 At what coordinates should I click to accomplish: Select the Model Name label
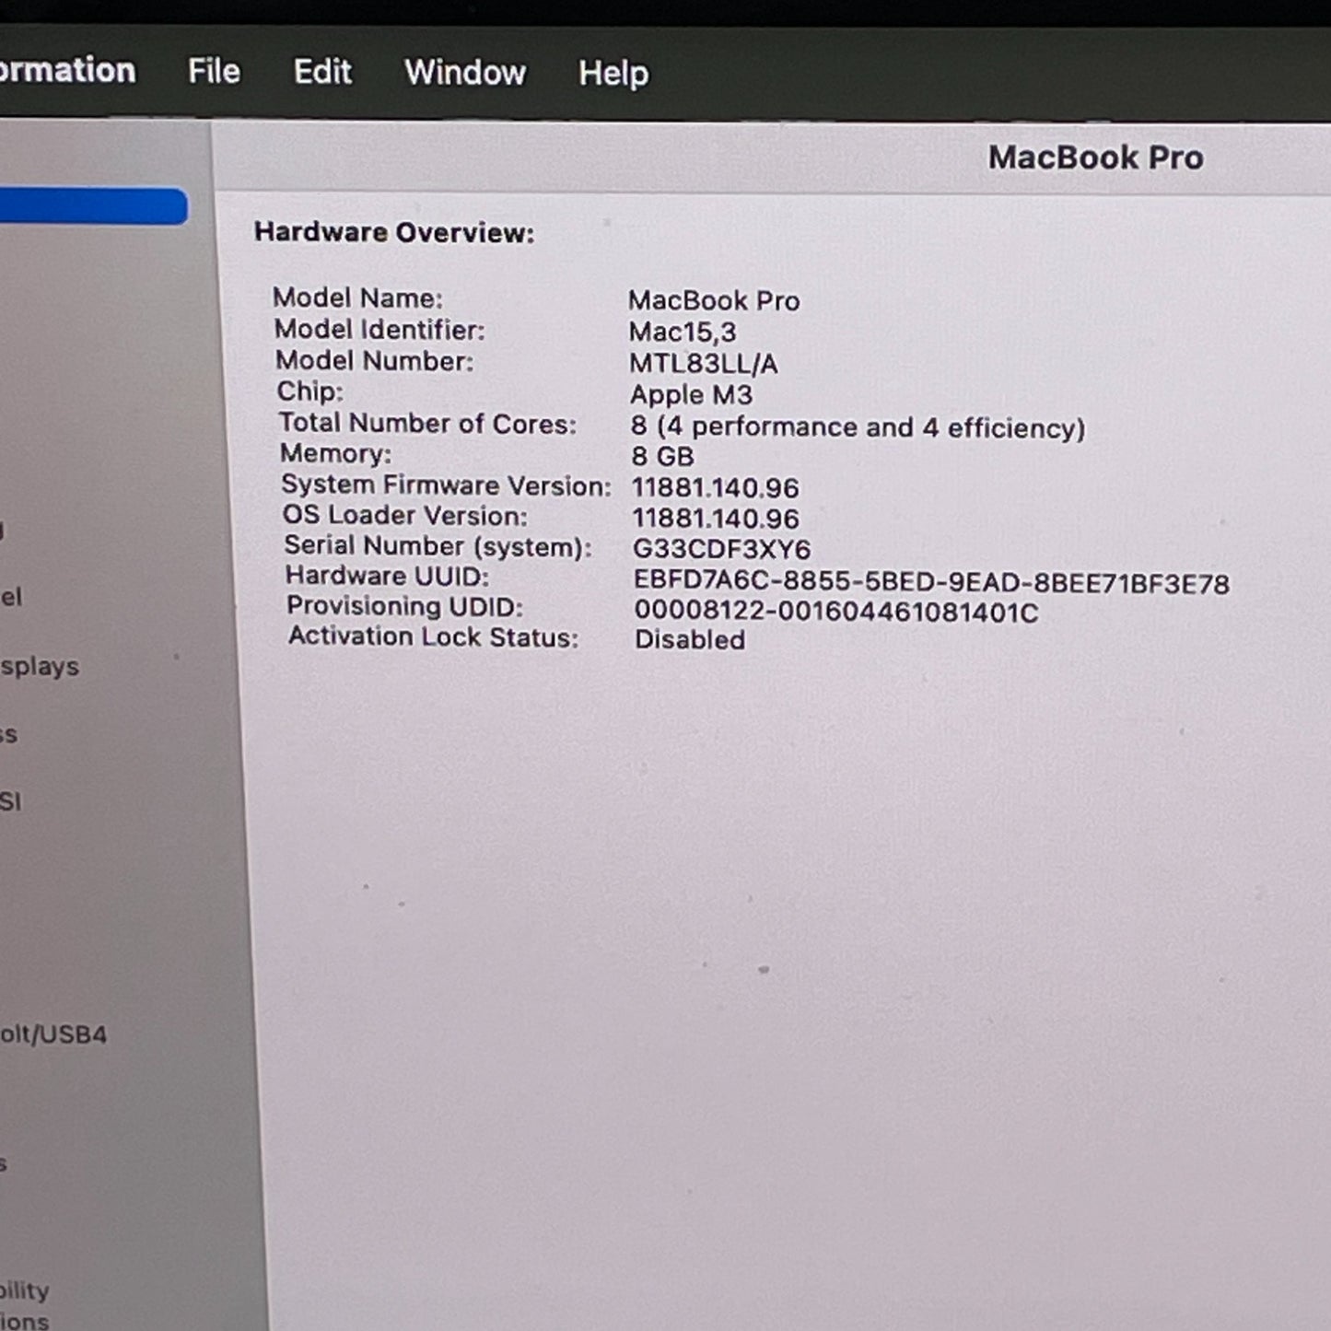[357, 298]
